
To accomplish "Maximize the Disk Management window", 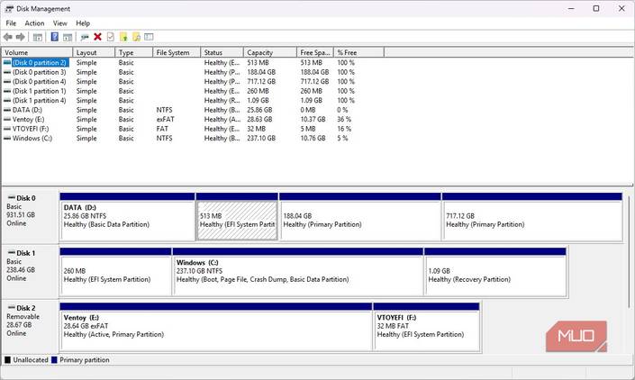I will [x=596, y=8].
